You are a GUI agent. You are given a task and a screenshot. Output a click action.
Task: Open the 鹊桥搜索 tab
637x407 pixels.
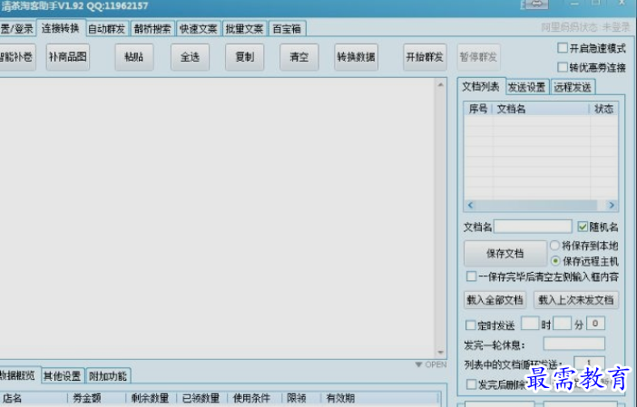pyautogui.click(x=152, y=29)
